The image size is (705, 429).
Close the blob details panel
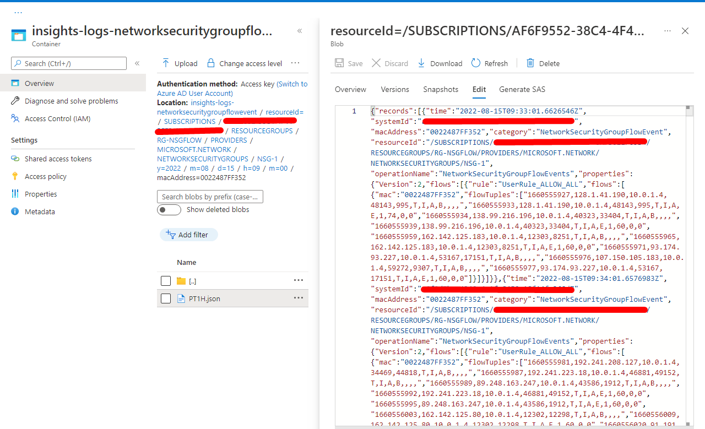click(x=685, y=31)
